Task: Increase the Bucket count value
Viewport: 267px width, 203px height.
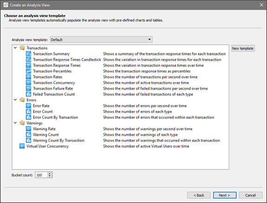Action: pos(50,174)
